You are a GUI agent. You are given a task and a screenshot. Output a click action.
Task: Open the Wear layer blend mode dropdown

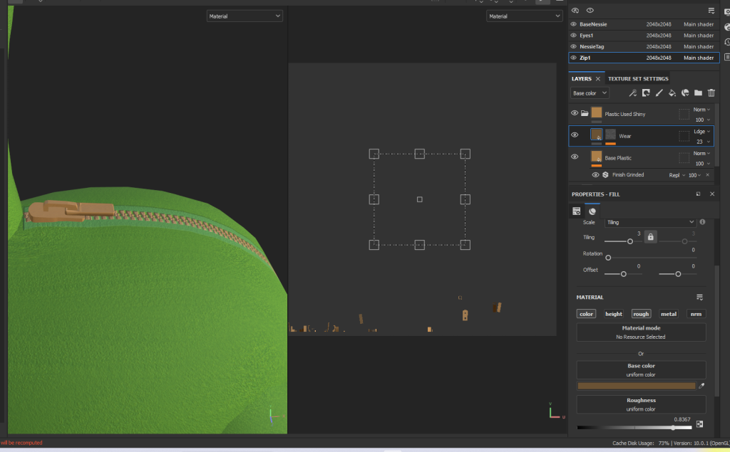[x=702, y=131]
